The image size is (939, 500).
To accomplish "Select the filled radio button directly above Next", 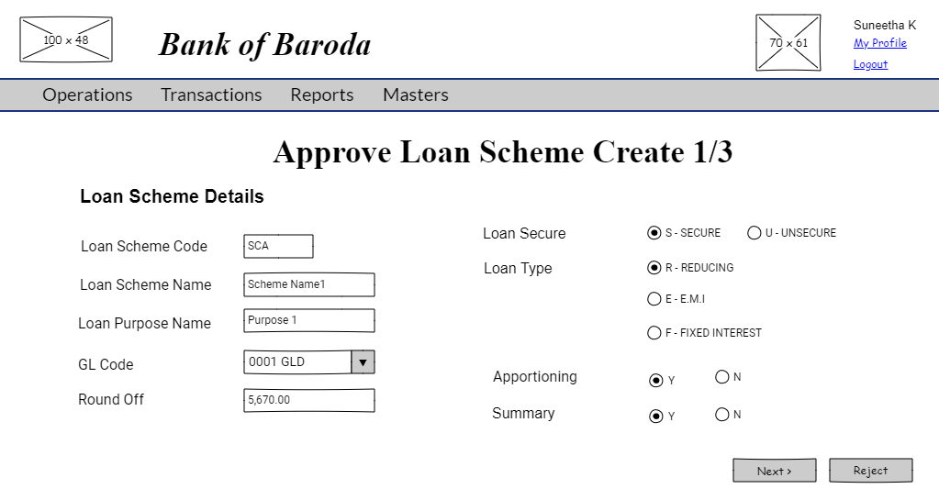I will [x=722, y=415].
